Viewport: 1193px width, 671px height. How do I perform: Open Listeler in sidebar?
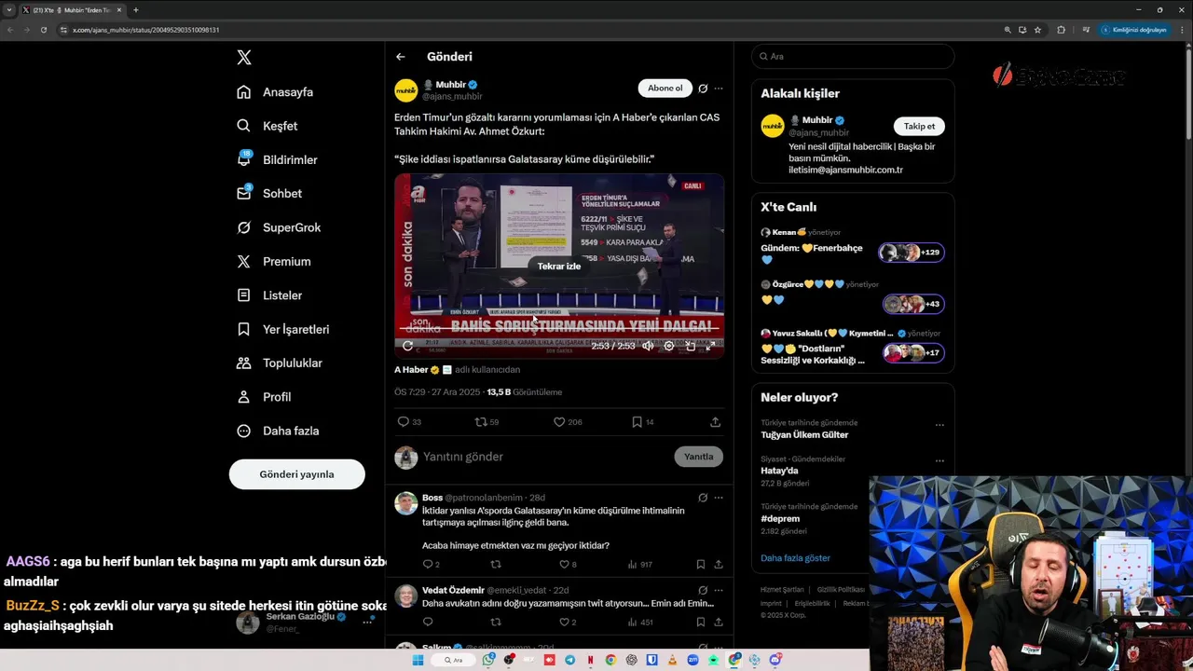point(269,295)
